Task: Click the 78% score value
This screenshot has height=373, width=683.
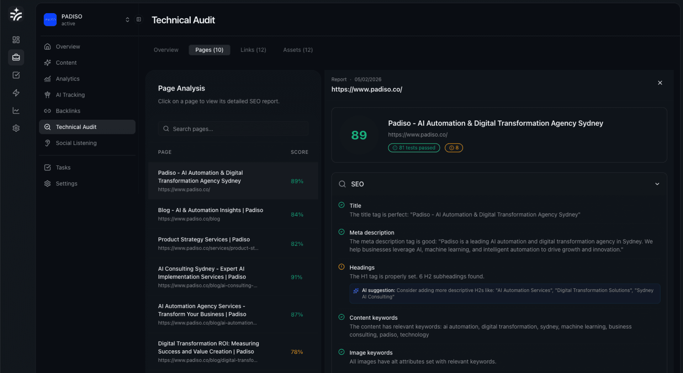Action: click(x=297, y=352)
